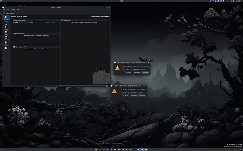Viewport: 243px width, 151px height.
Task: Open the To-do List in sidebar
Action: point(6,38)
